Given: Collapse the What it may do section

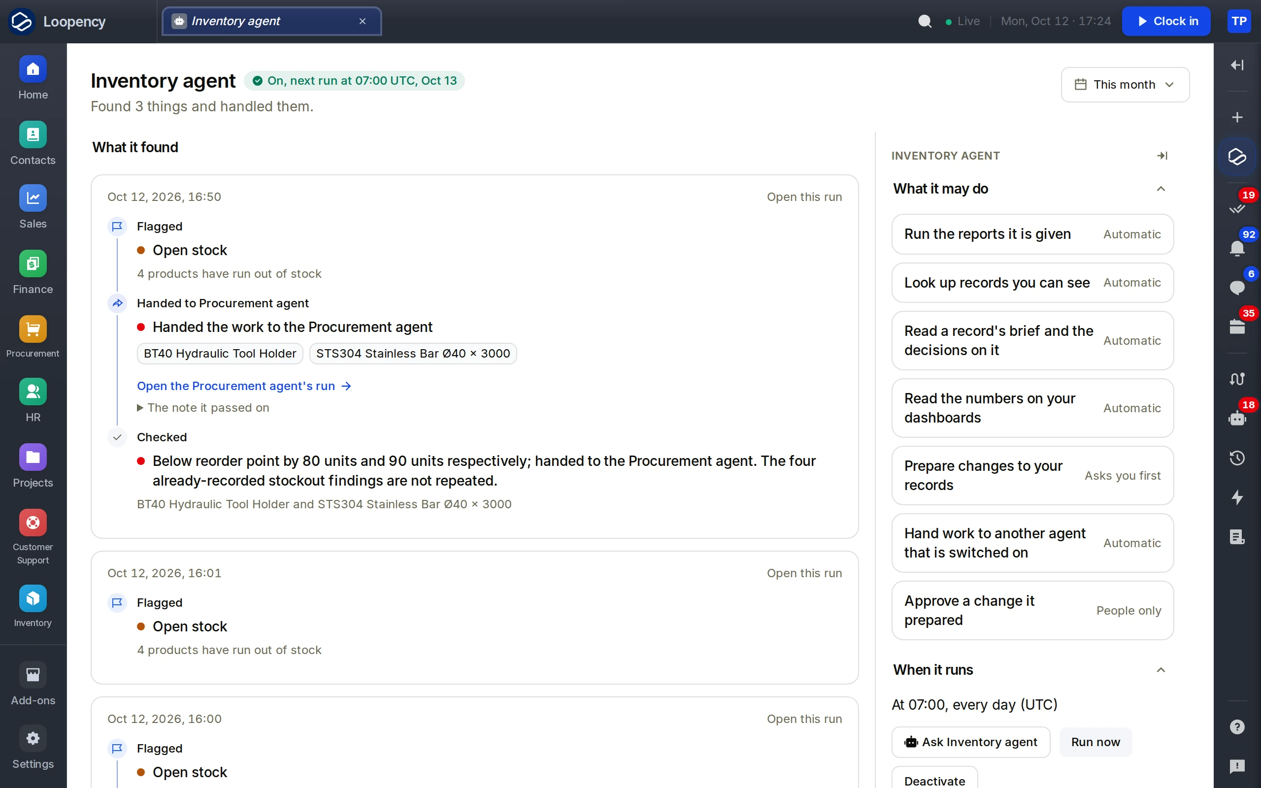Looking at the screenshot, I should [1161, 189].
